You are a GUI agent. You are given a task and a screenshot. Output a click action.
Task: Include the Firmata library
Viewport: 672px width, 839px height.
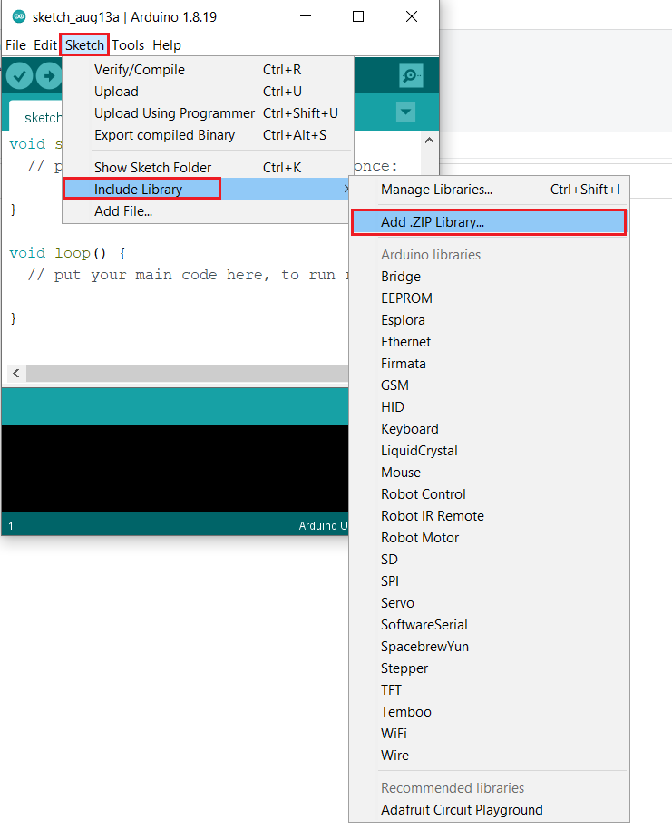point(489,364)
